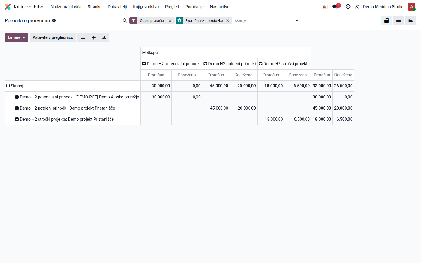Download the pivot table as xlsx
This screenshot has width=421, height=263.
[x=104, y=37]
